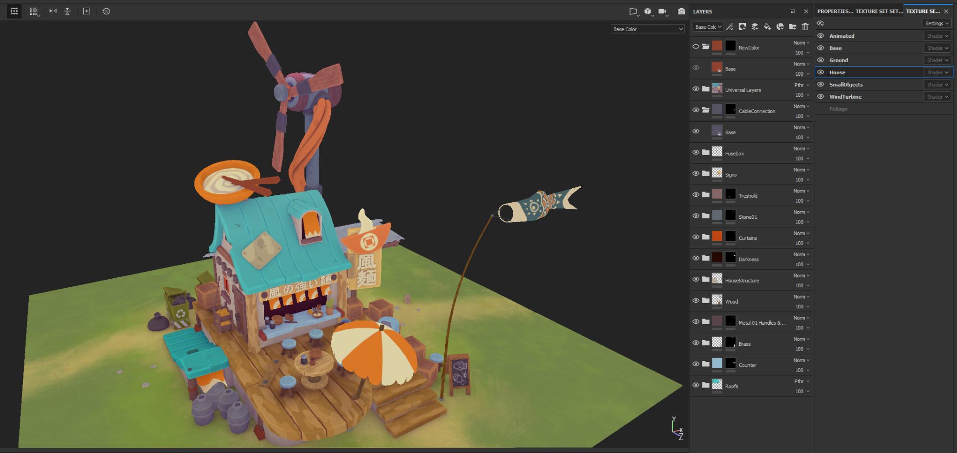Click the add fill layer icon
Image resolution: width=957 pixels, height=453 pixels.
pos(767,27)
